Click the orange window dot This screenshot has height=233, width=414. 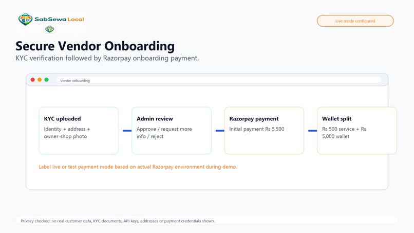pyautogui.click(x=40, y=80)
